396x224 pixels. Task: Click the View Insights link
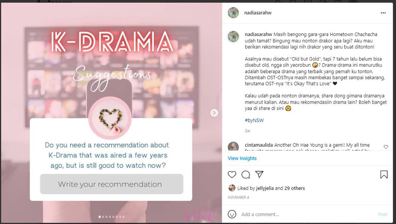pyautogui.click(x=242, y=158)
